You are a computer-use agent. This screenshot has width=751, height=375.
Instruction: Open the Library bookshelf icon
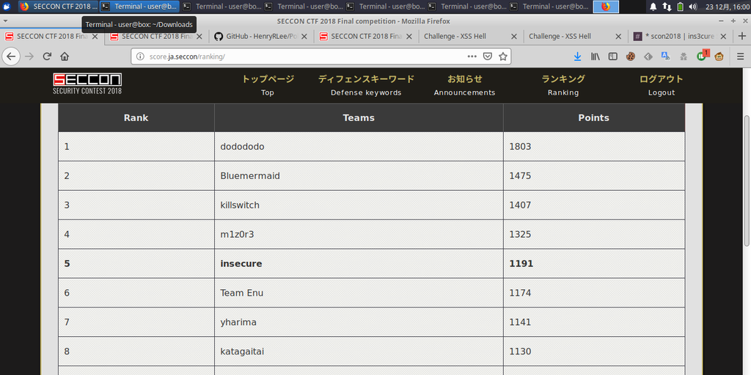coord(596,57)
